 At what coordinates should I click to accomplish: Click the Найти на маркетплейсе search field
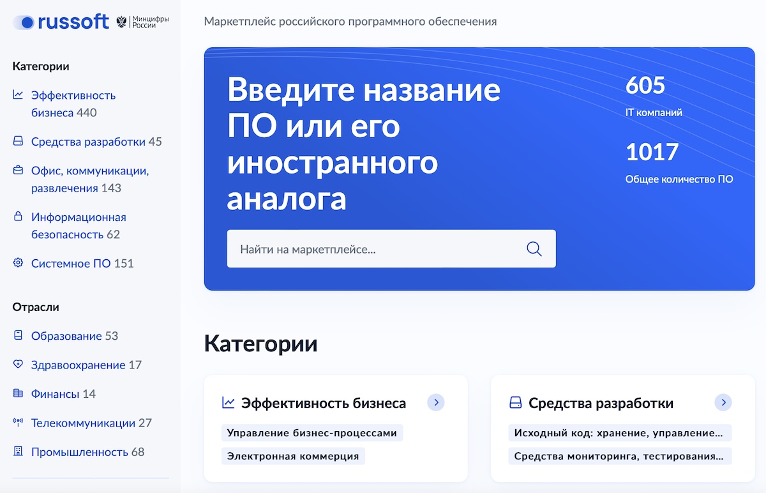357,248
